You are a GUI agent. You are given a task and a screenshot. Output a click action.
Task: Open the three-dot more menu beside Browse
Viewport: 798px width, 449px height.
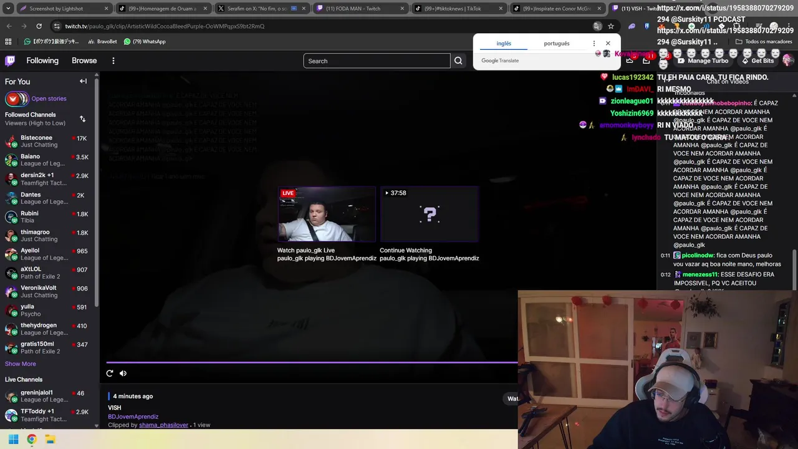click(x=113, y=60)
